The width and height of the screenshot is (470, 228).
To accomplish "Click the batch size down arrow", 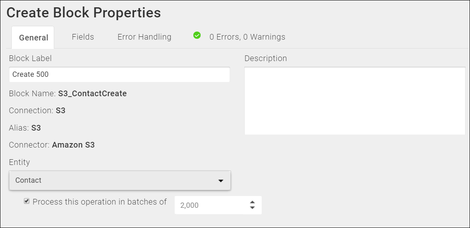I will (x=252, y=208).
